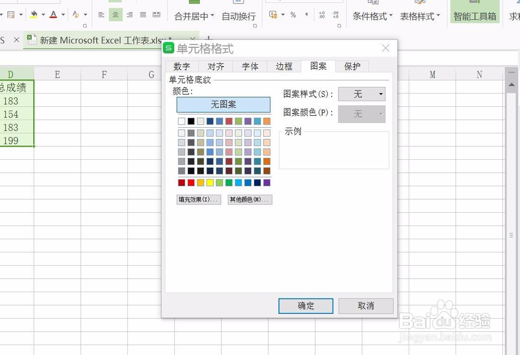This screenshot has height=355, width=520.
Task: Apply yellow fill color to cells
Action: click(33, 15)
